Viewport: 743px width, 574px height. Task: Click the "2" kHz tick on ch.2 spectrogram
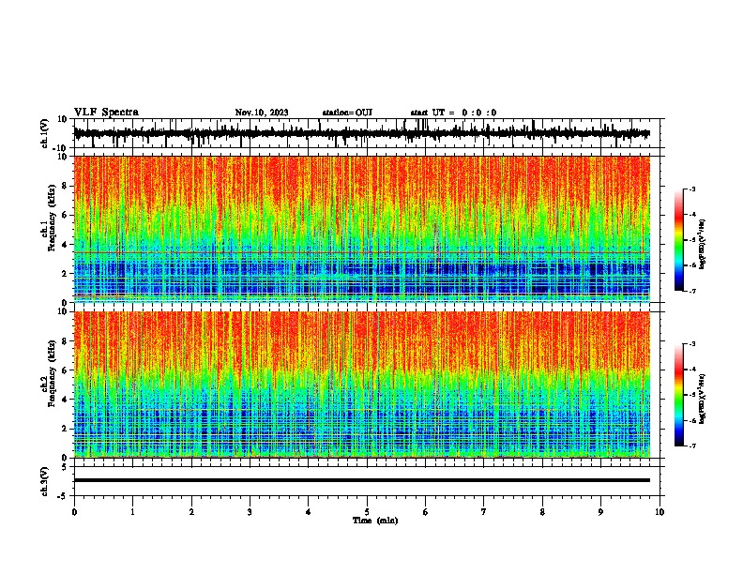(65, 429)
